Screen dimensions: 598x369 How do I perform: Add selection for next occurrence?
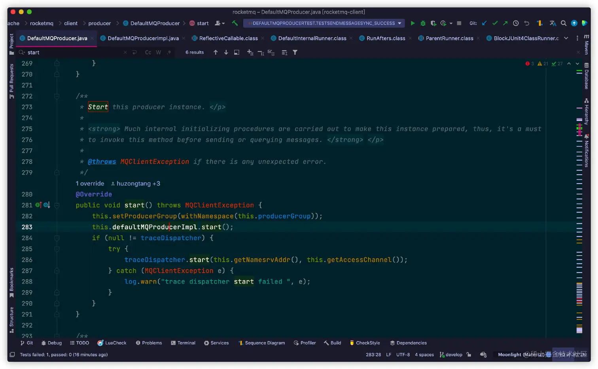pyautogui.click(x=250, y=52)
